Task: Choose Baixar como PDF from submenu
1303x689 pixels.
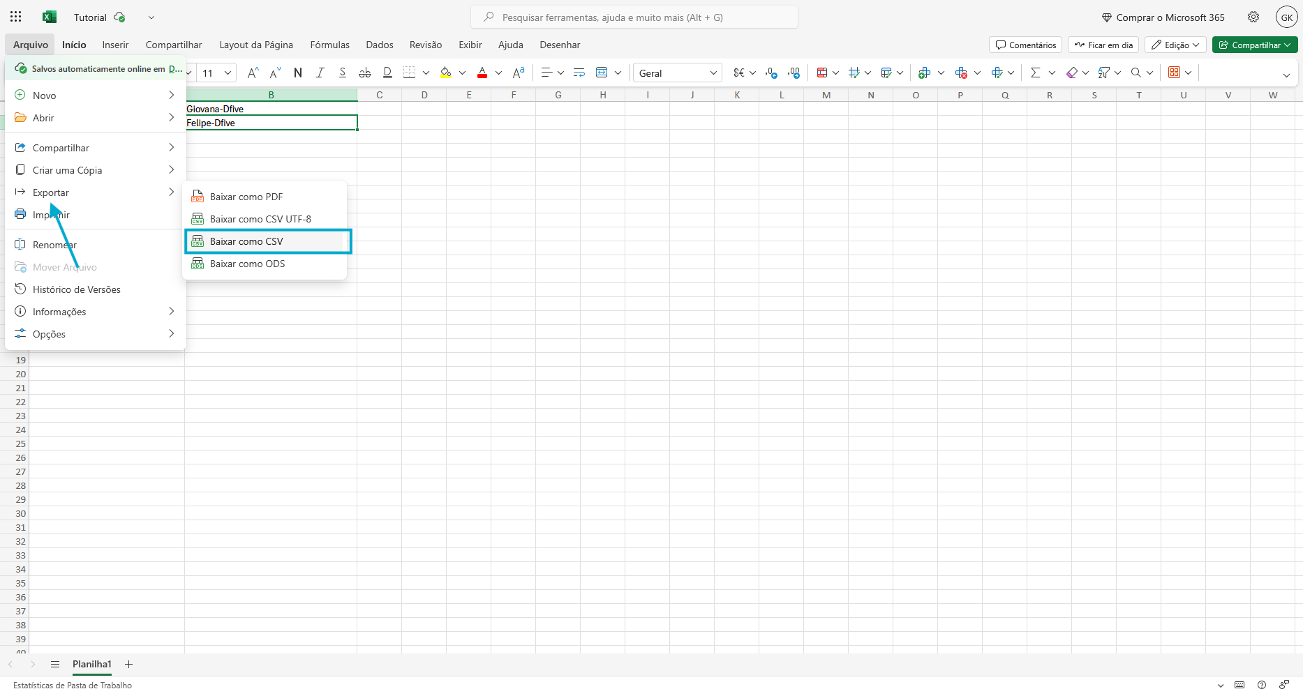Action: click(246, 197)
